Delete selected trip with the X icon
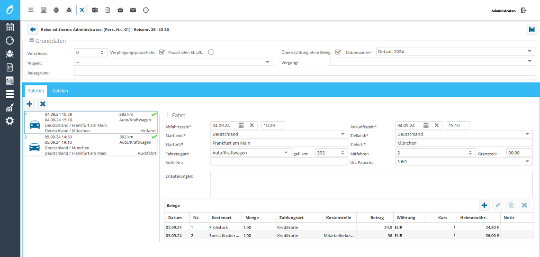The image size is (540, 257). click(x=43, y=104)
